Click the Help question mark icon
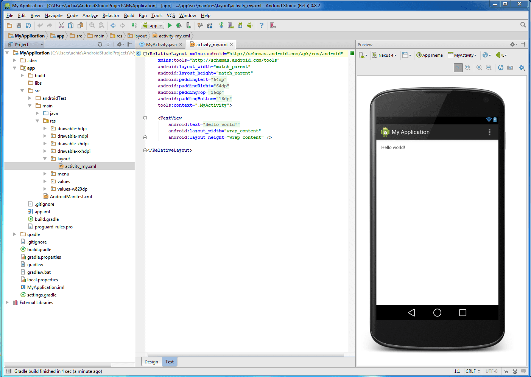 click(x=262, y=25)
